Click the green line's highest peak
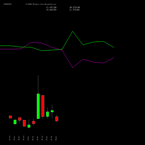The width and height of the screenshot is (145, 145). [x=72, y=31]
